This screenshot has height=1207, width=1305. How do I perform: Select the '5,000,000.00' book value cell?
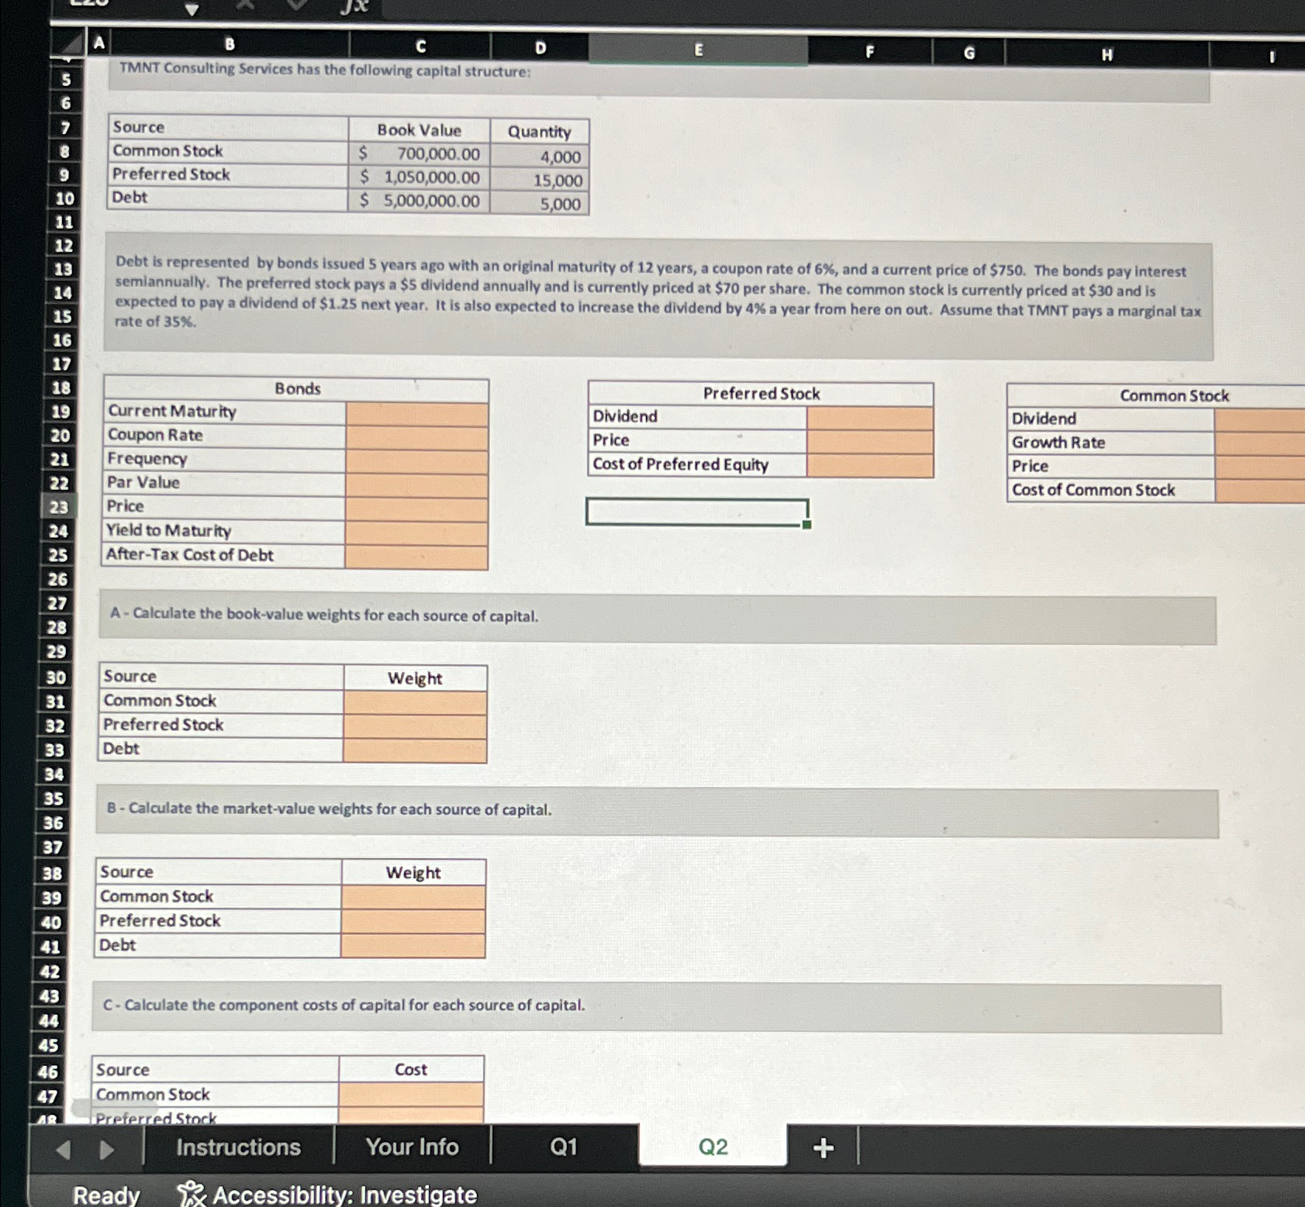pyautogui.click(x=419, y=201)
